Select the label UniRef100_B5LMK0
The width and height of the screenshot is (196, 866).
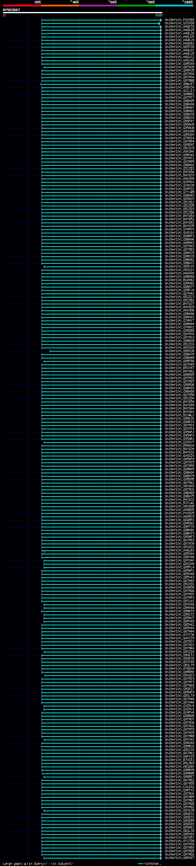(179, 763)
